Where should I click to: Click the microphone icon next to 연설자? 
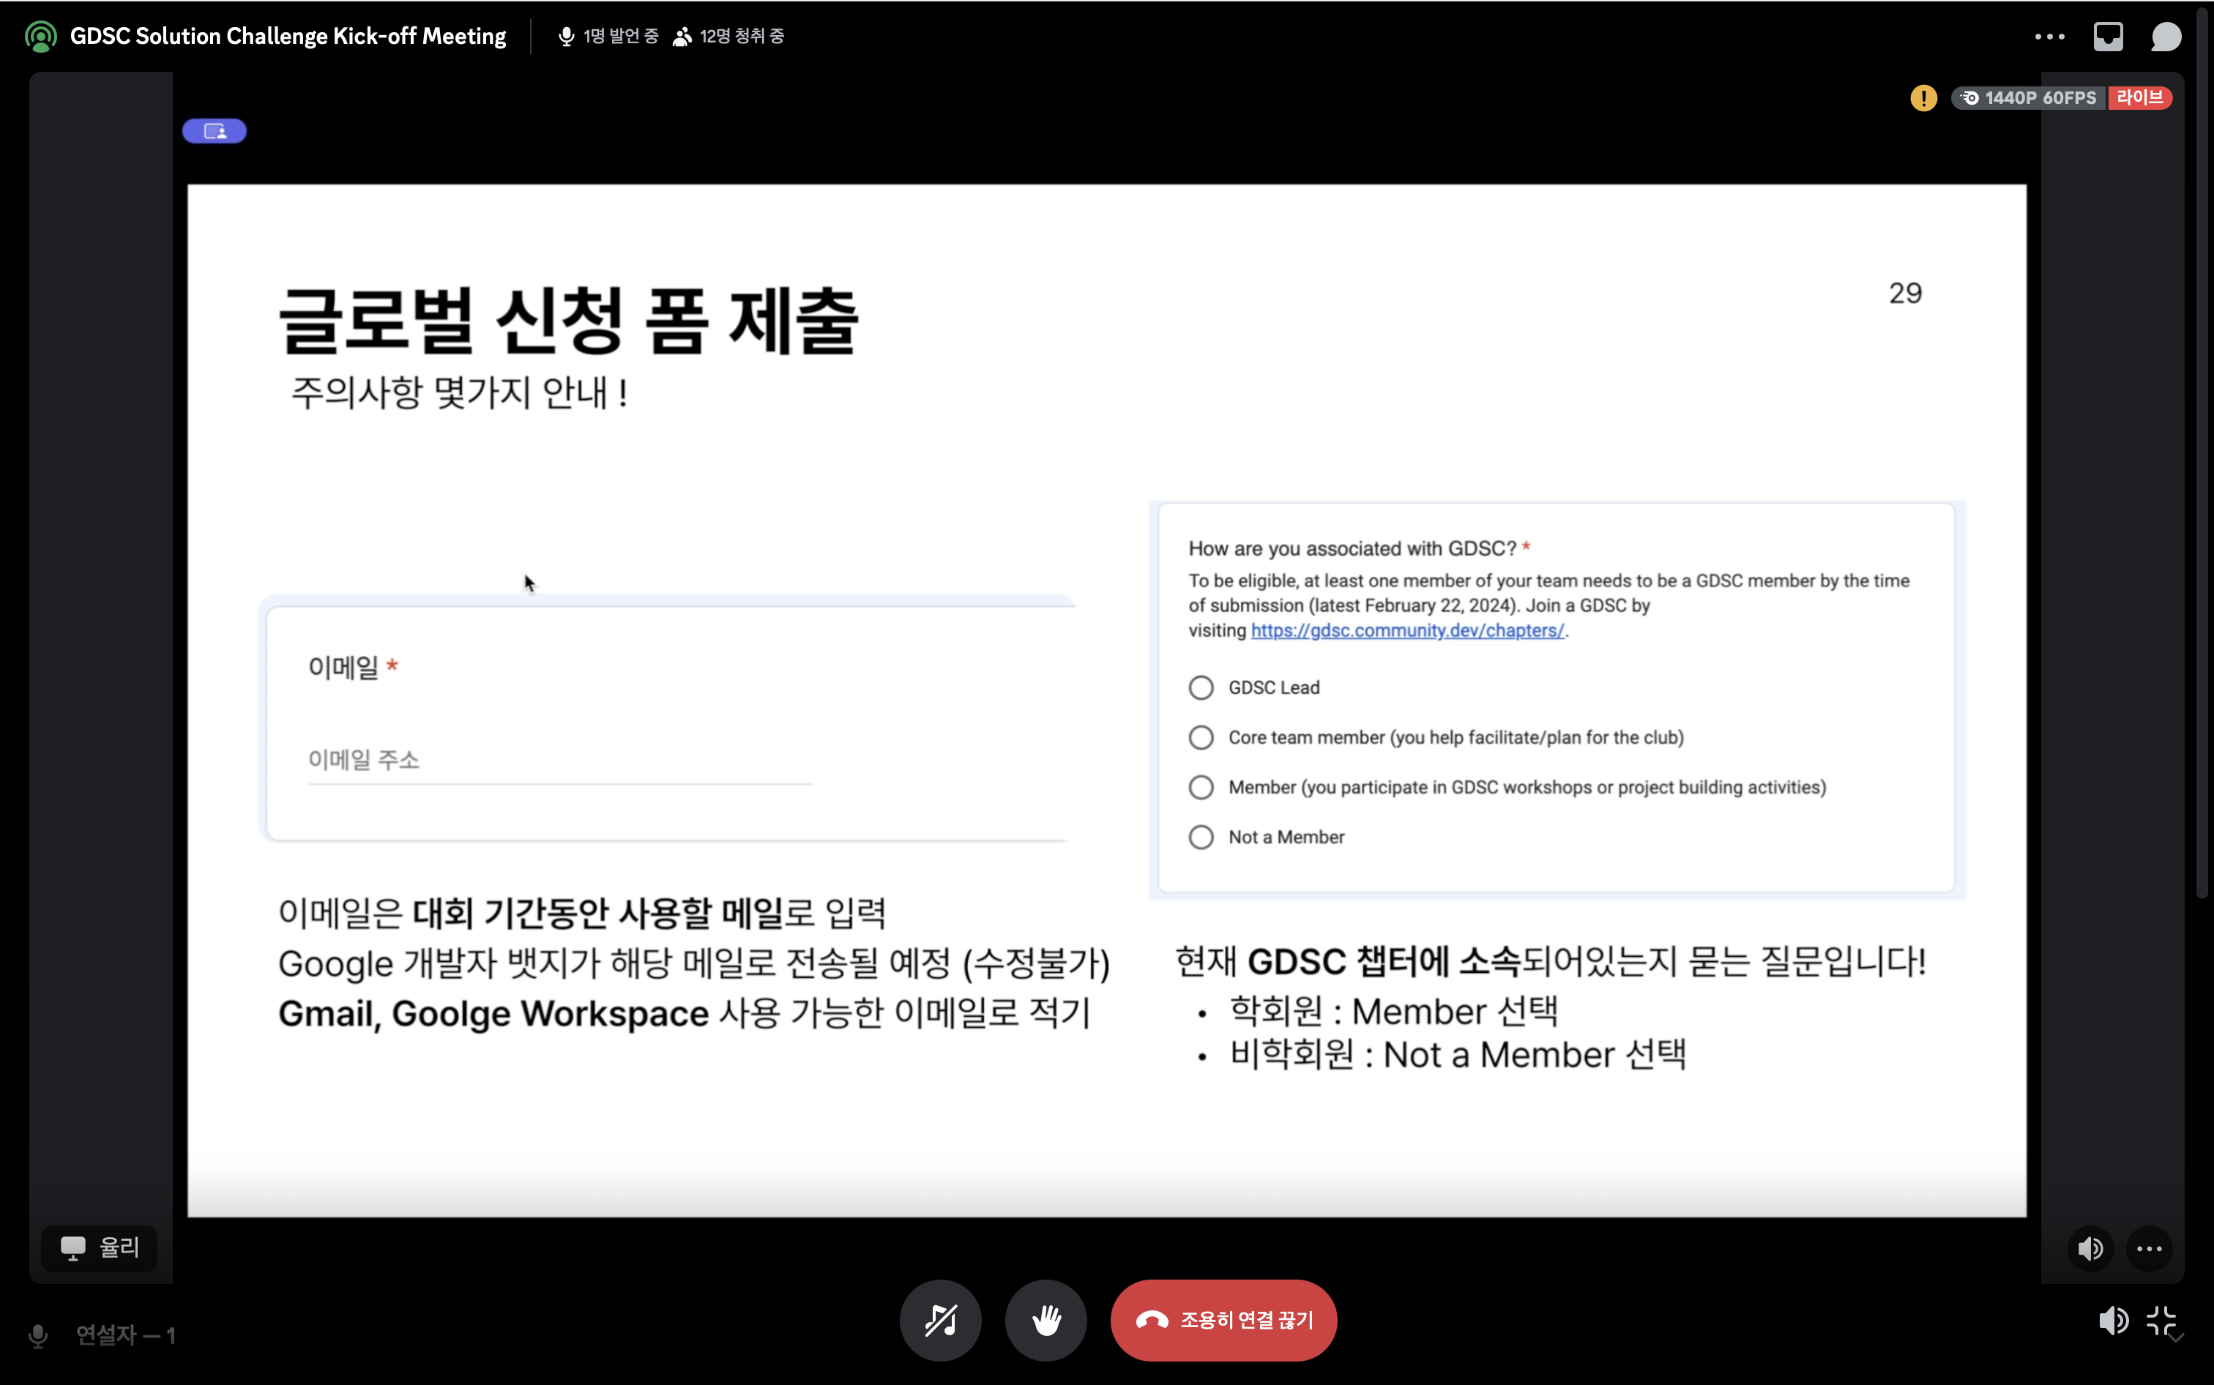pos(37,1337)
